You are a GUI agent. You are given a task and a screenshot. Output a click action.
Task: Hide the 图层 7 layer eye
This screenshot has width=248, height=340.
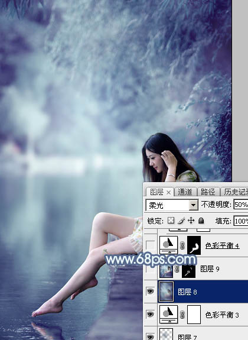point(151,336)
